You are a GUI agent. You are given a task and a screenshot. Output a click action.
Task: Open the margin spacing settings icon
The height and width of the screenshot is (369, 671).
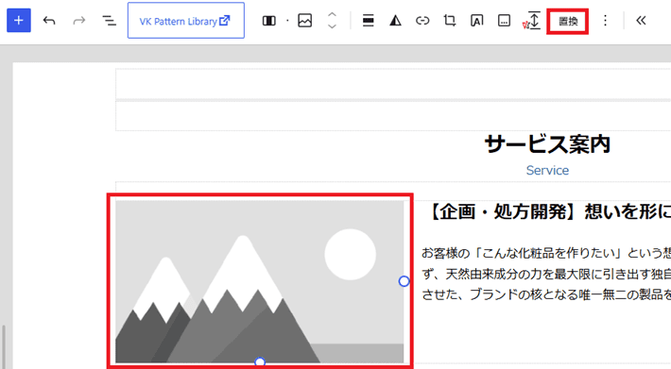[x=532, y=21]
